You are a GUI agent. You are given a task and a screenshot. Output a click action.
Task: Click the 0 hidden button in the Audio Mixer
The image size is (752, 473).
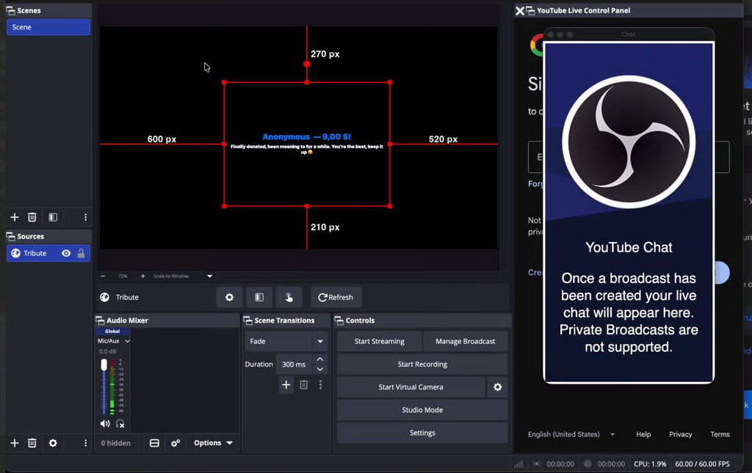(115, 443)
